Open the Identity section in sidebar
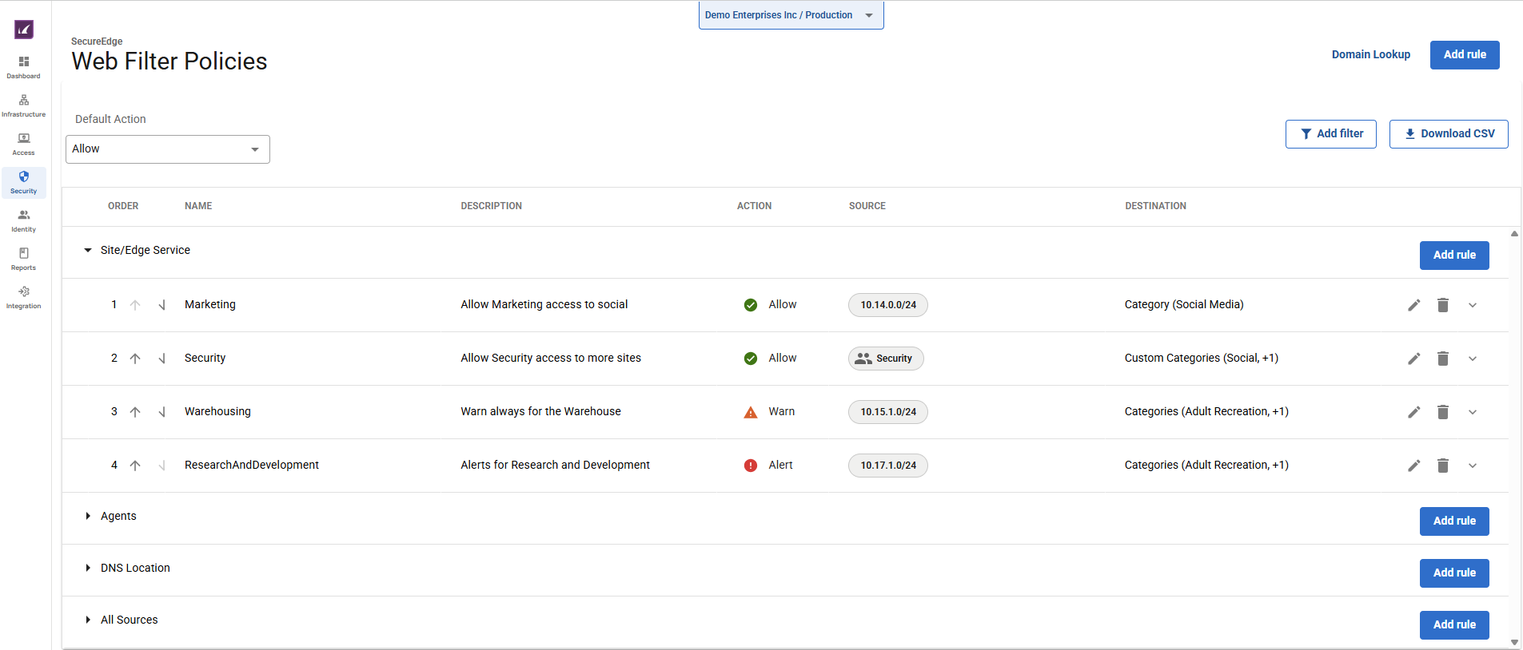1523x650 pixels. point(24,220)
